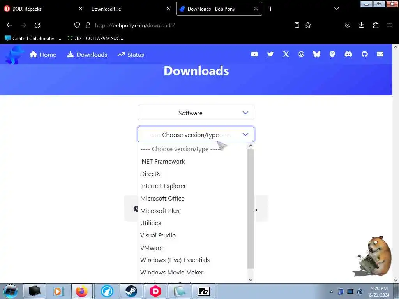Open Downloads in the site navbar
The image size is (399, 299).
click(87, 55)
